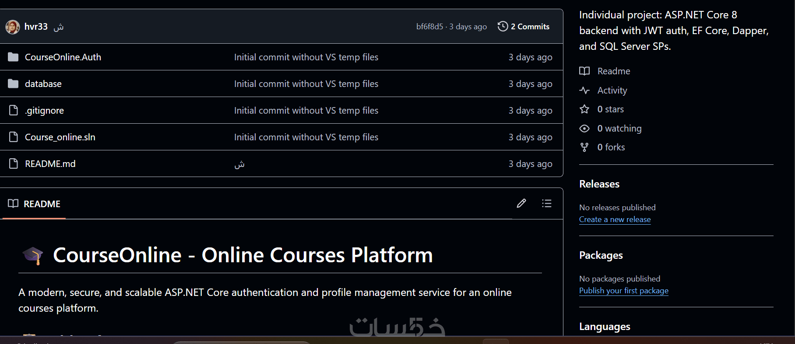This screenshot has height=344, width=795.
Task: Click the eye icon next to 0 watching
Action: 584,129
